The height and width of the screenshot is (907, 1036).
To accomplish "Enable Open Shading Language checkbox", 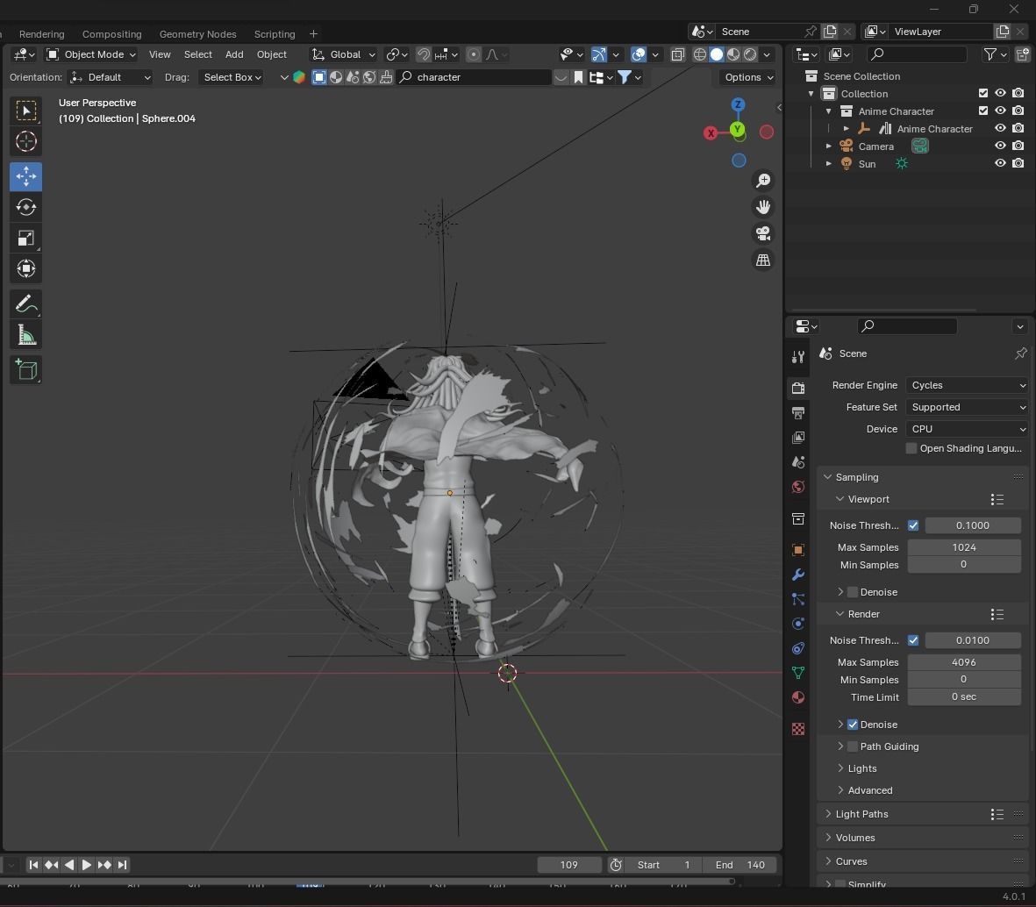I will 911,448.
